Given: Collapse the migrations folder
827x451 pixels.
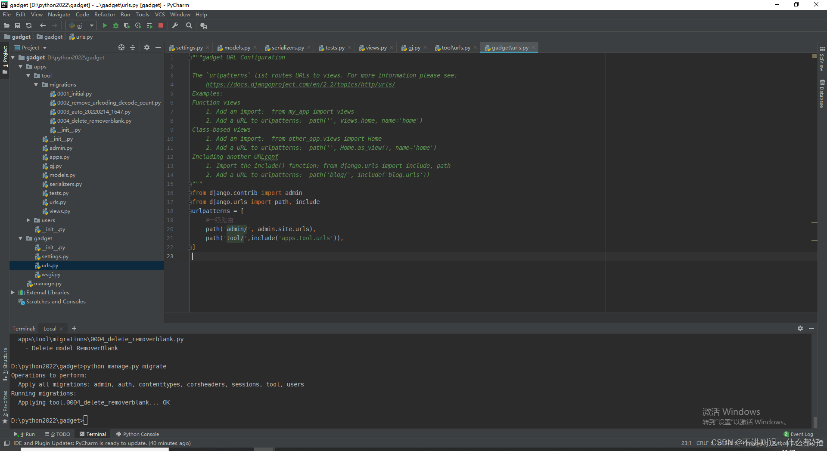Looking at the screenshot, I should click(x=36, y=85).
